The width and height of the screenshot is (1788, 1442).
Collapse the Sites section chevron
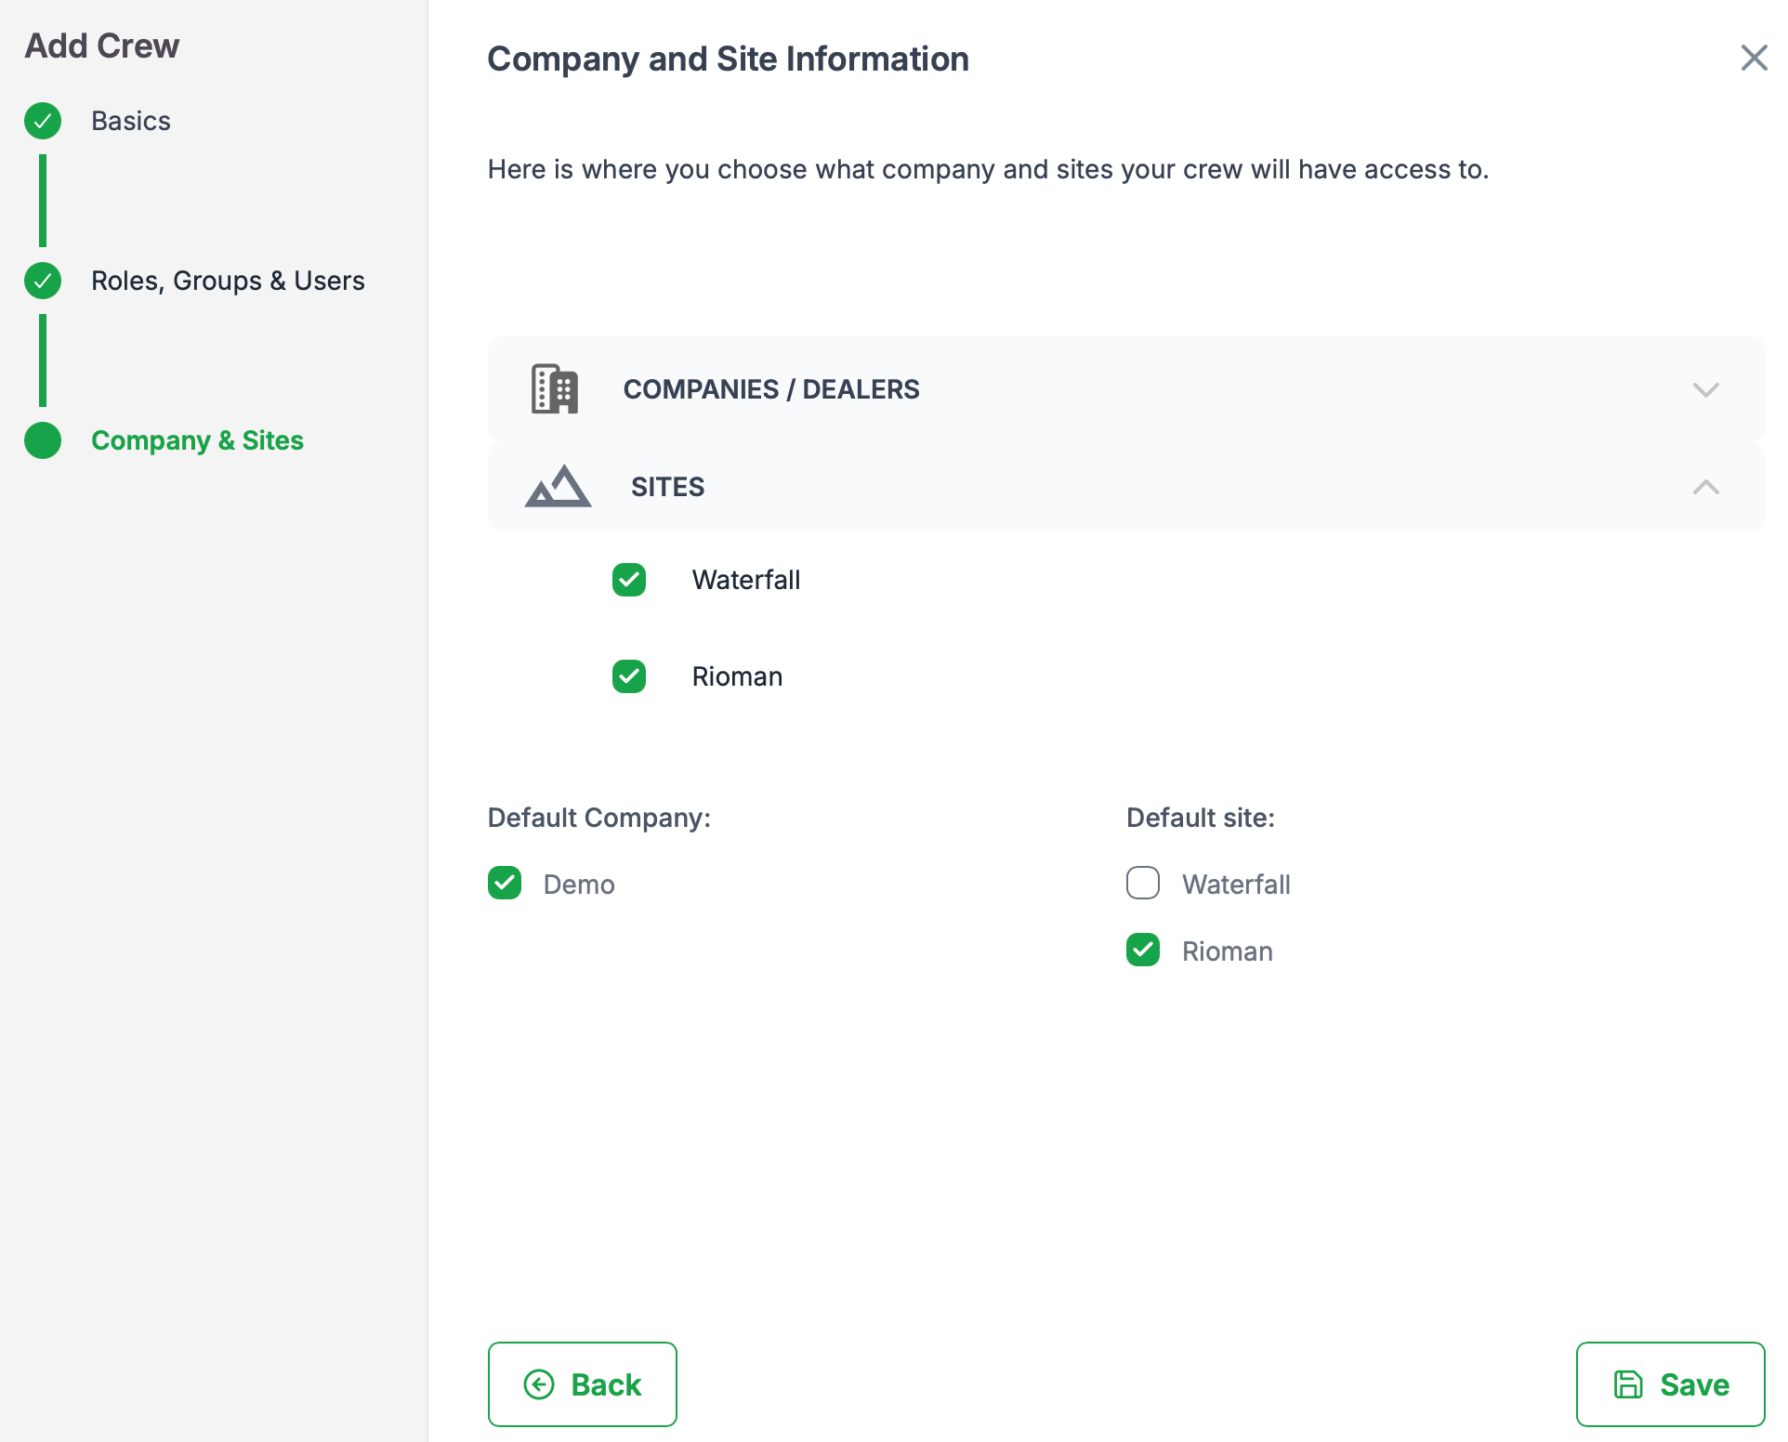tap(1705, 487)
